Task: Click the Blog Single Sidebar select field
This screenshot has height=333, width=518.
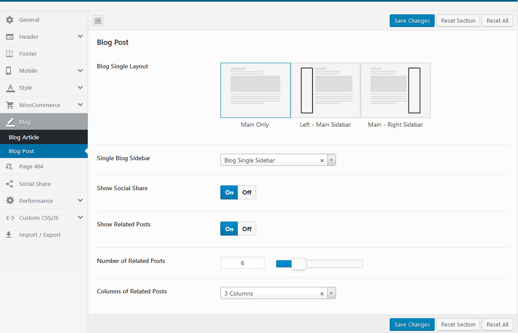Action: pos(278,160)
